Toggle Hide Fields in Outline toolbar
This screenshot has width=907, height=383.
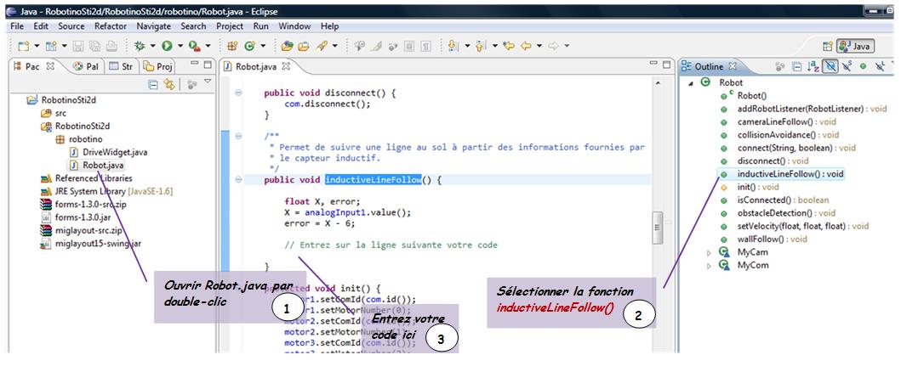click(x=830, y=65)
